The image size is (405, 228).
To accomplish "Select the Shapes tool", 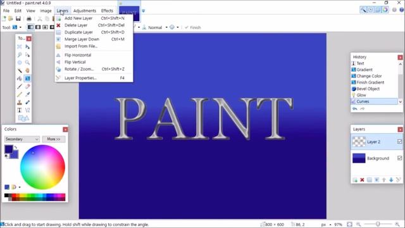I will click(x=23, y=118).
